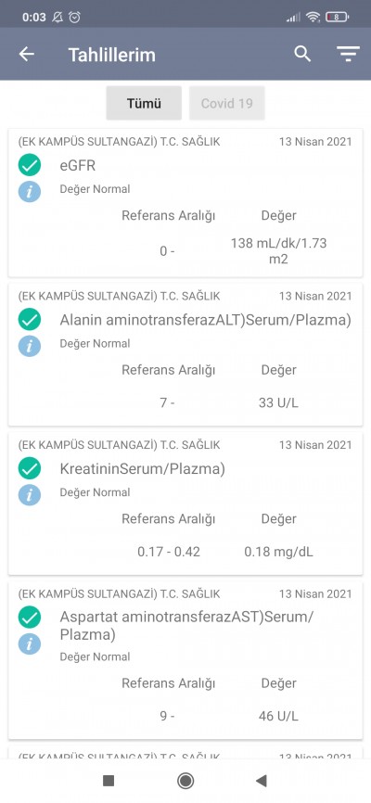Tap the green checkmark next to ALT result
This screenshot has height=803, width=371.
coord(29,320)
